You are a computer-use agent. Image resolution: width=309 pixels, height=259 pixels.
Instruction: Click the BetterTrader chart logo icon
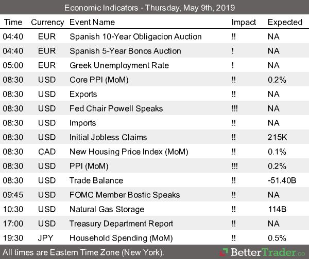(x=225, y=252)
